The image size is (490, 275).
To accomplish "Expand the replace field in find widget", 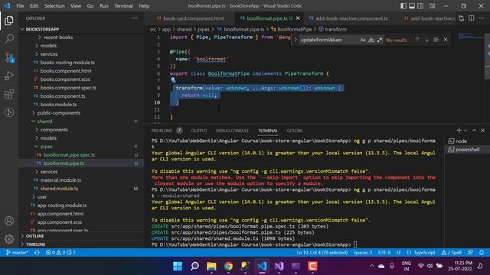I will click(296, 40).
